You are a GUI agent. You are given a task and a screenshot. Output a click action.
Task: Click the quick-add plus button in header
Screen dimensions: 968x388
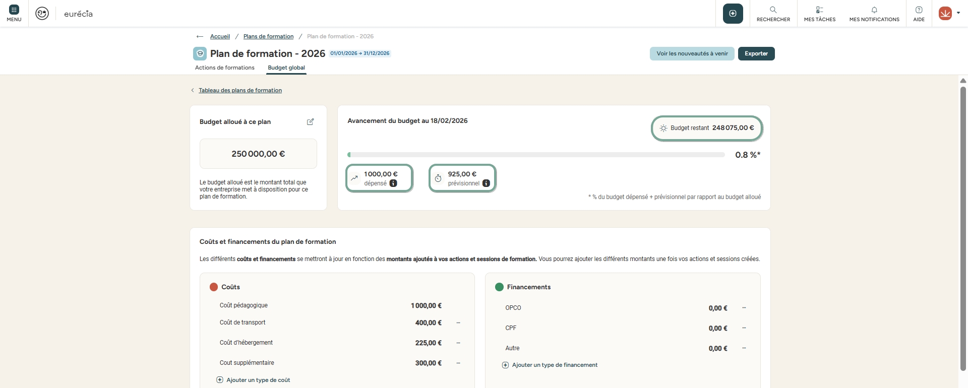click(733, 14)
